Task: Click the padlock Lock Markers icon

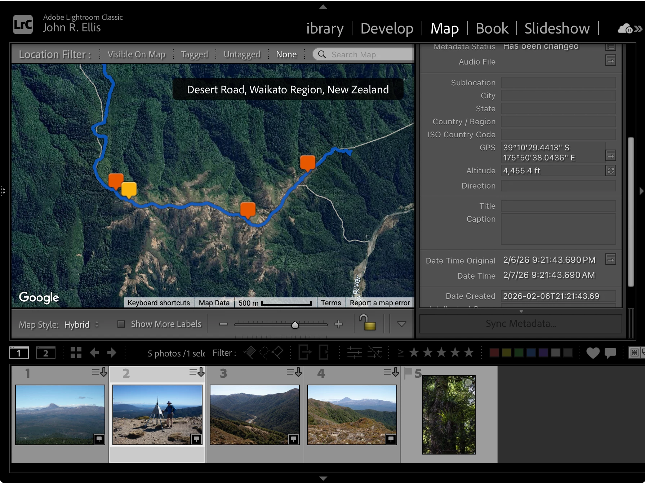Action: (368, 323)
